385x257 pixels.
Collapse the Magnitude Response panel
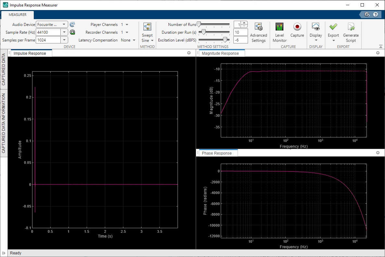pyautogui.click(x=378, y=53)
